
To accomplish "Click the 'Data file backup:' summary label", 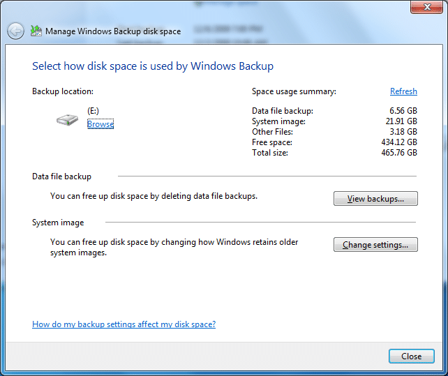I will [x=283, y=111].
